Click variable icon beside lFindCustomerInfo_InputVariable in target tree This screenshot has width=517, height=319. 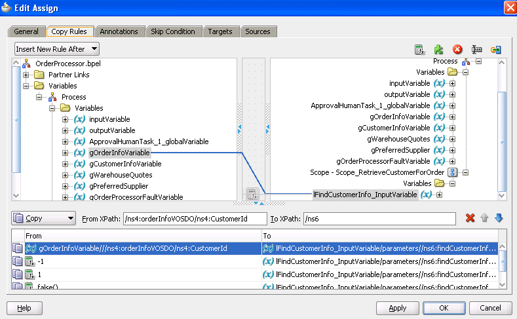[x=427, y=195]
